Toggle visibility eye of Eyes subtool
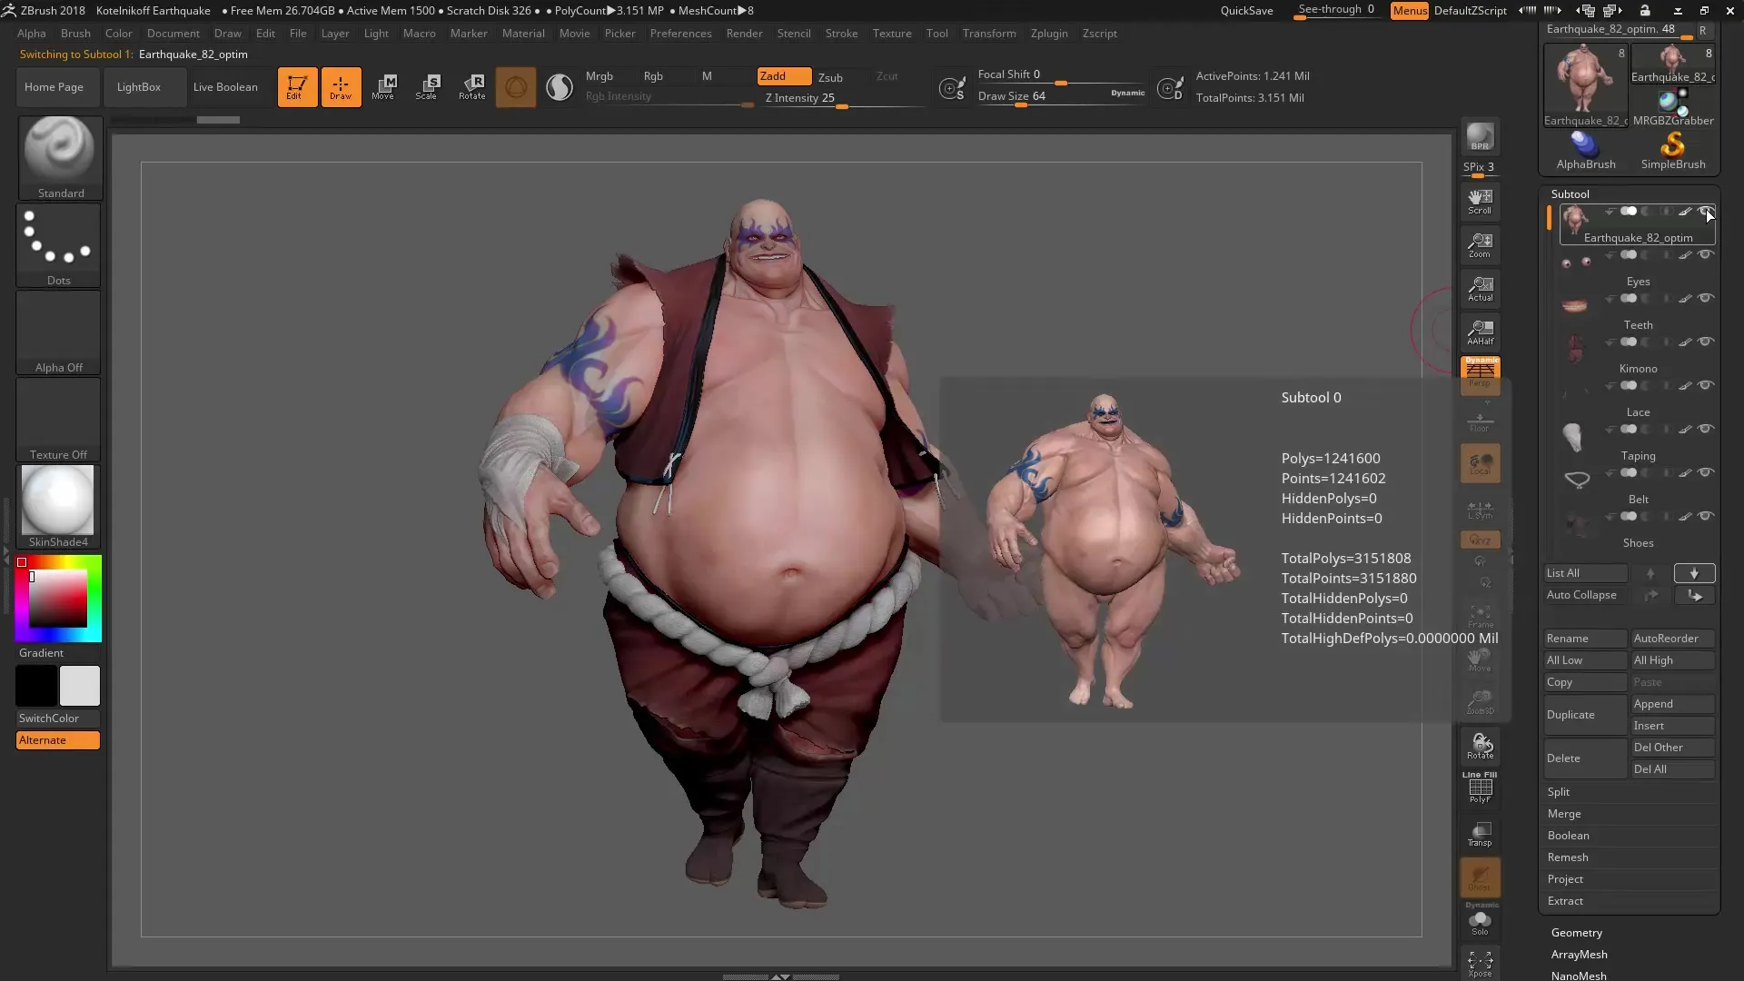The height and width of the screenshot is (981, 1744). coord(1706,254)
